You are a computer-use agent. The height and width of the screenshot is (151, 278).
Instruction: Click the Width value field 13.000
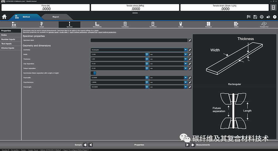click(118, 54)
